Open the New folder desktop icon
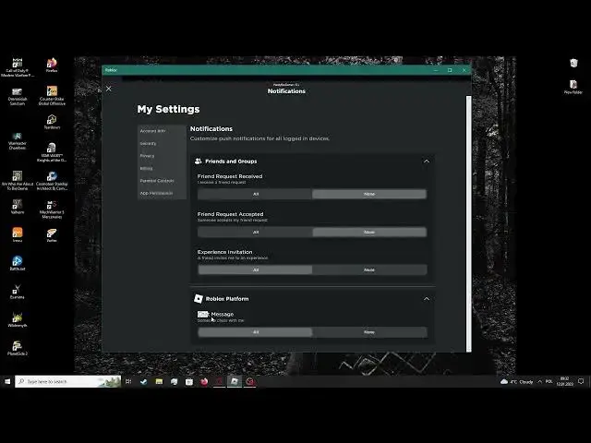This screenshot has width=591, height=443. [x=573, y=87]
